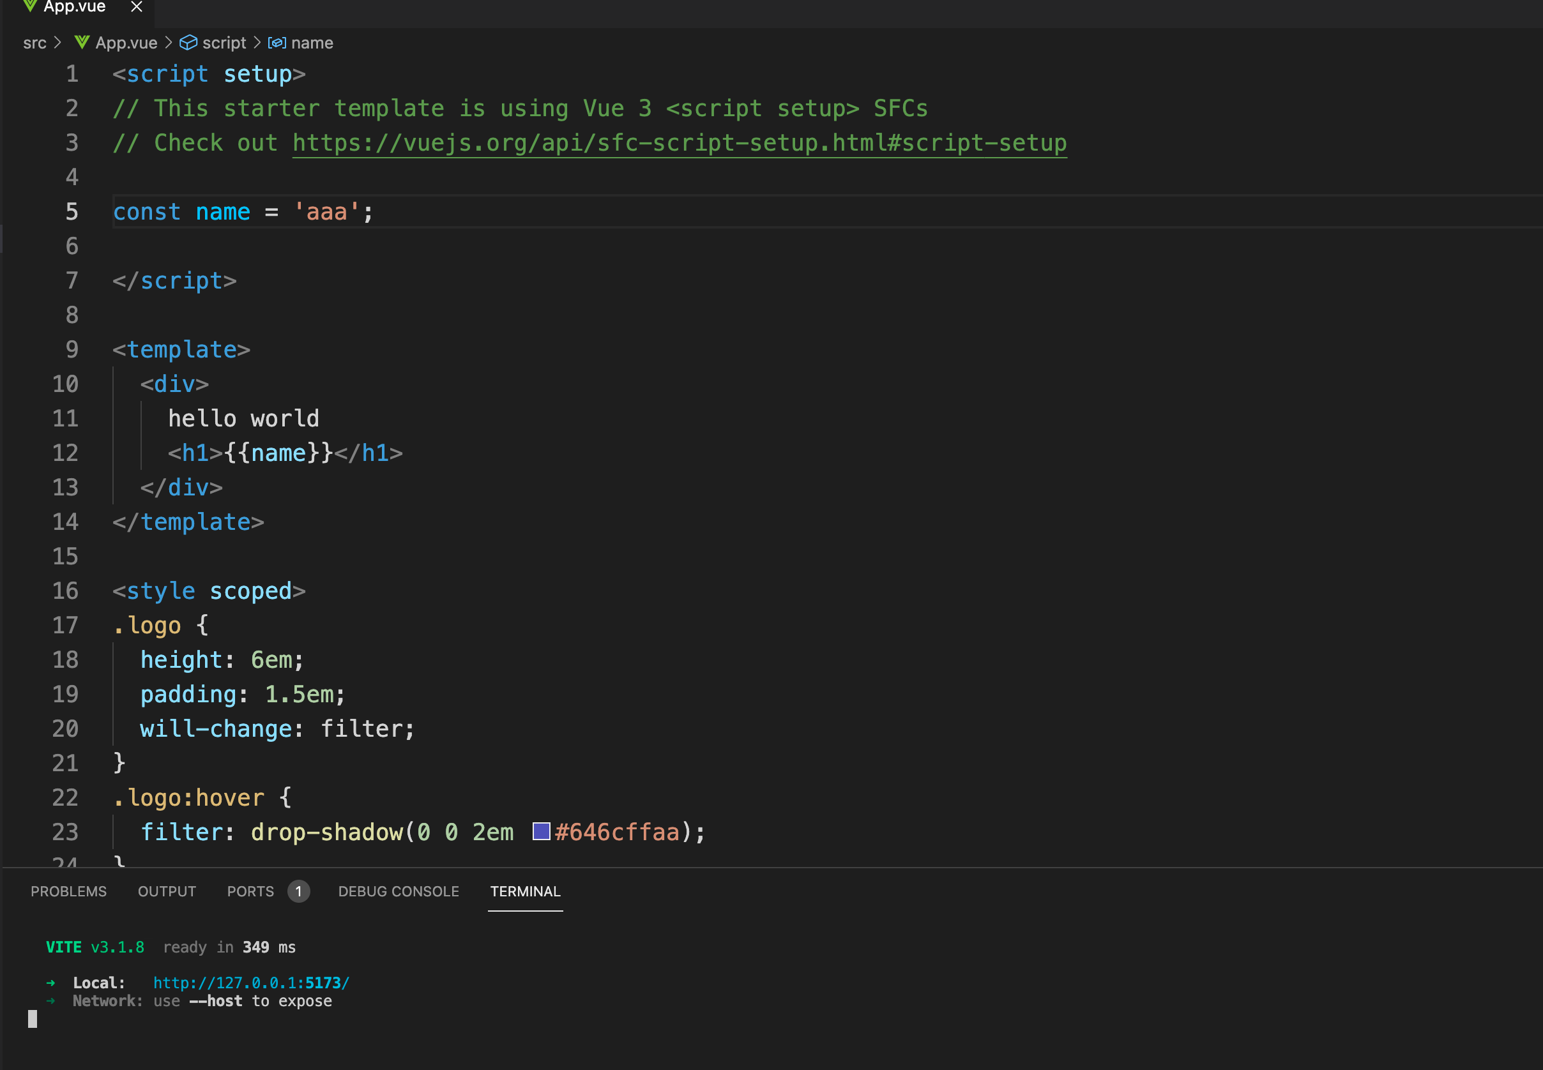Switch to the PROBLEMS panel tab
Screen dimensions: 1543x1070
[x=68, y=891]
